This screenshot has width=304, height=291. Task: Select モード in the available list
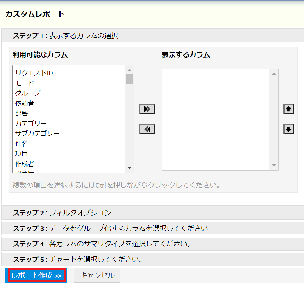[x=25, y=83]
